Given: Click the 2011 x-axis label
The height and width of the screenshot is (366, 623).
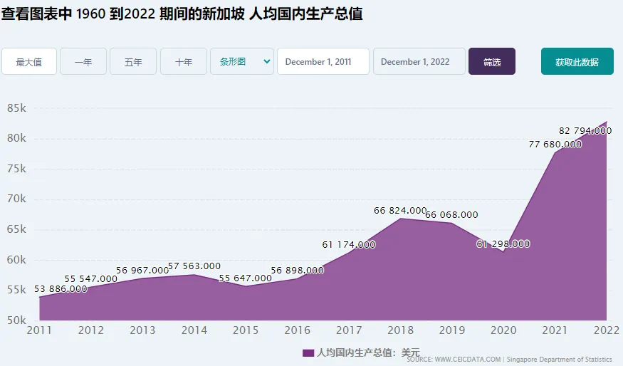Looking at the screenshot, I should coord(39,330).
